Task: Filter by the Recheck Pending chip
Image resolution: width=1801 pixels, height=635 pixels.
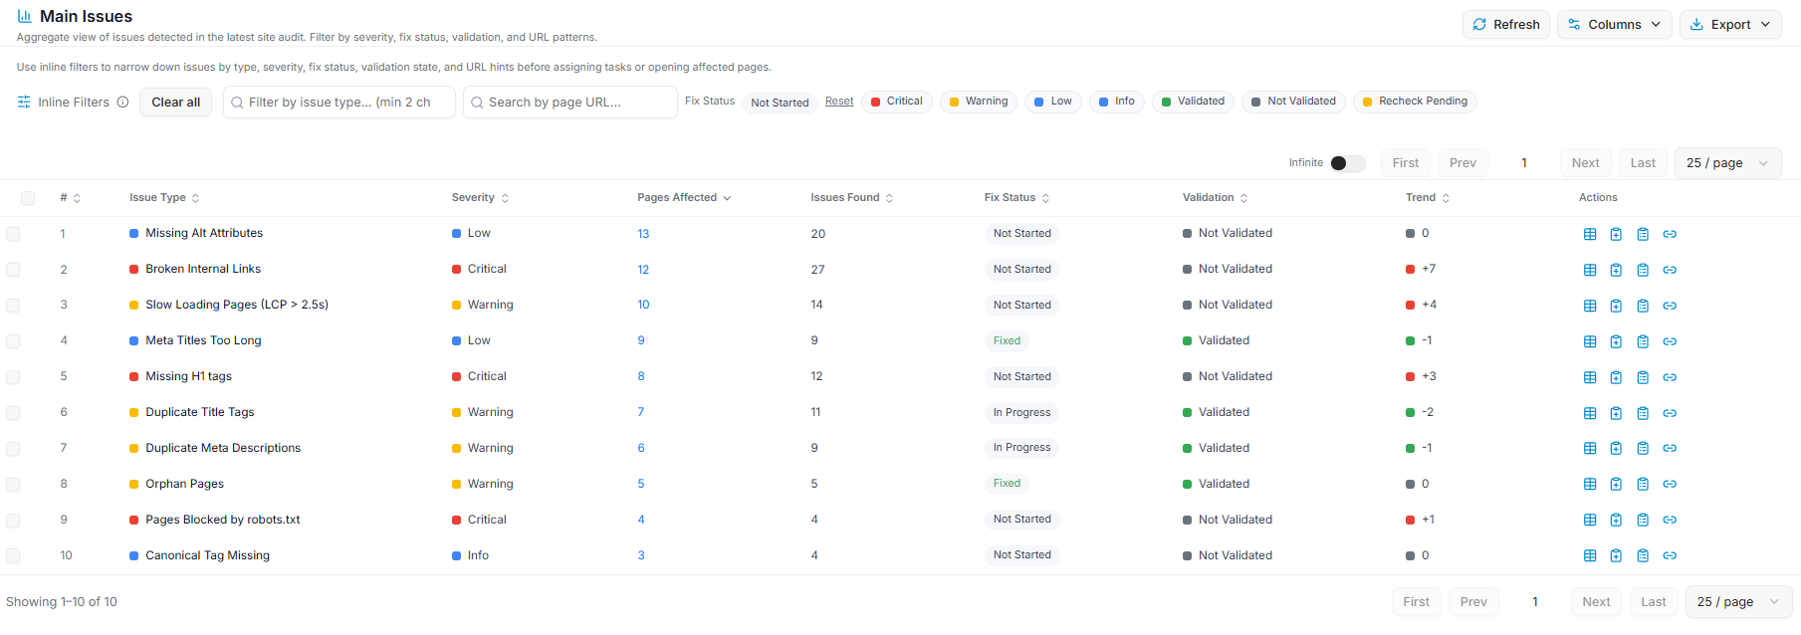Action: click(1415, 102)
